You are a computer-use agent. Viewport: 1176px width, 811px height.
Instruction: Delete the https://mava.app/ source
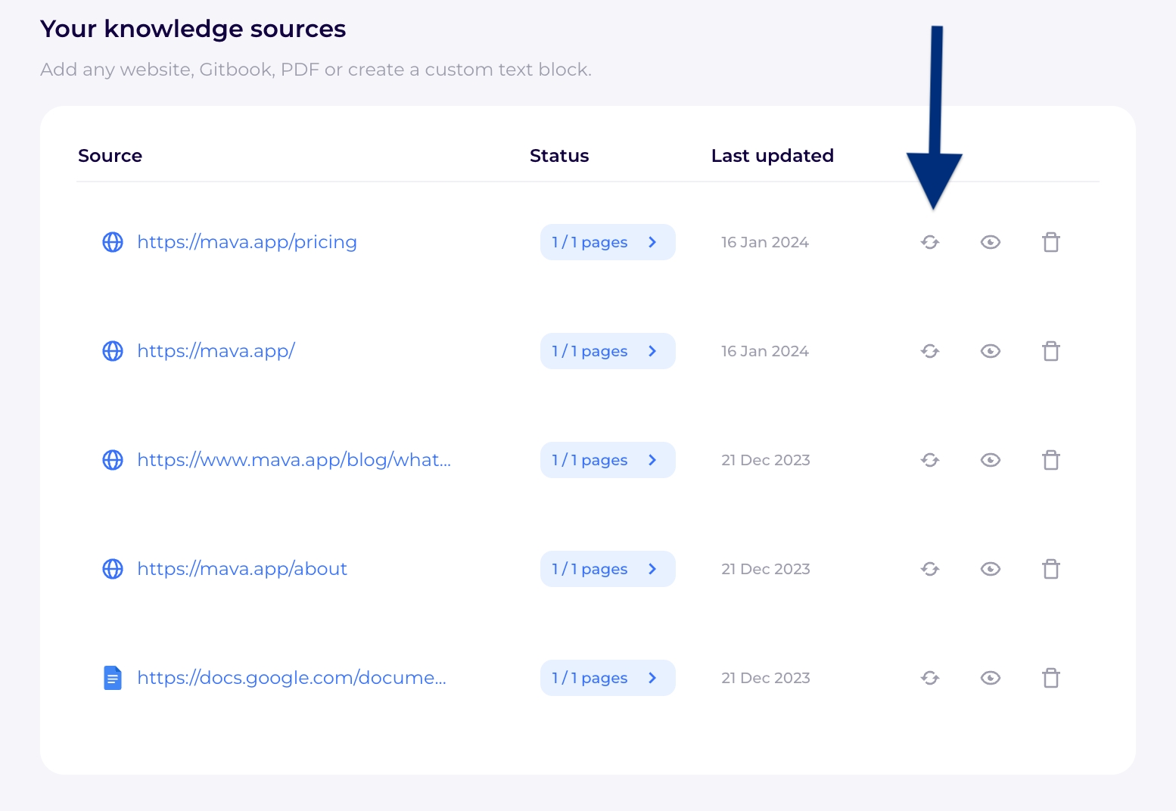(x=1050, y=351)
